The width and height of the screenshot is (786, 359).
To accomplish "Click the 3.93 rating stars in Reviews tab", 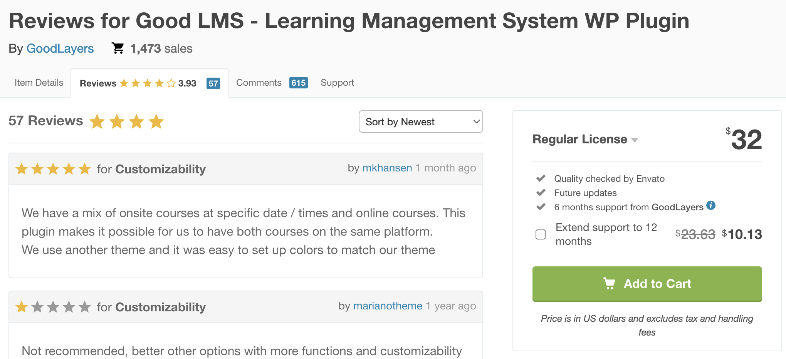I will tap(148, 83).
